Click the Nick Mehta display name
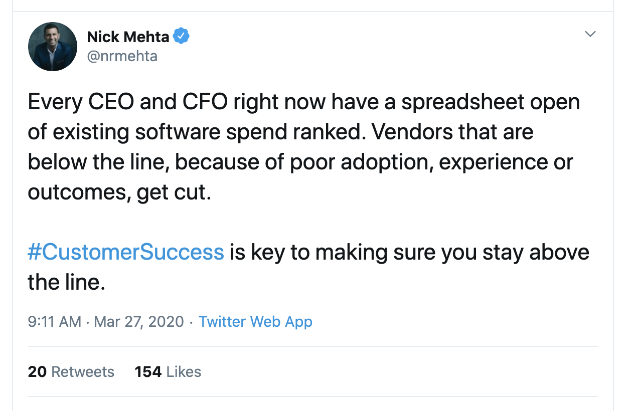Viewport: 634px width, 411px height. coord(128,37)
